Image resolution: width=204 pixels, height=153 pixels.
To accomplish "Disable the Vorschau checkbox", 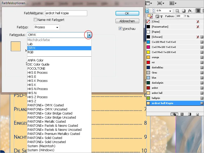I will click(120, 29).
